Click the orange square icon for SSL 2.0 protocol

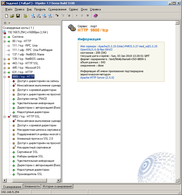point(14,139)
